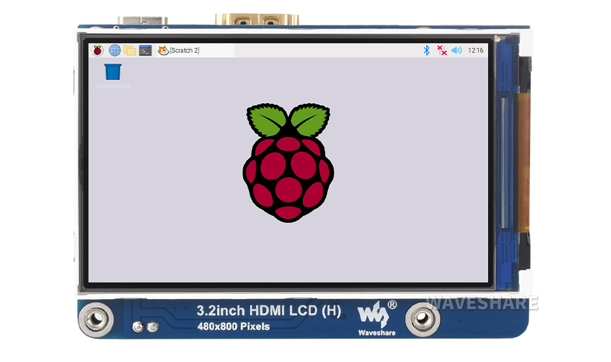Click the 12:16 clock
The height and width of the screenshot is (362, 611).
point(475,50)
